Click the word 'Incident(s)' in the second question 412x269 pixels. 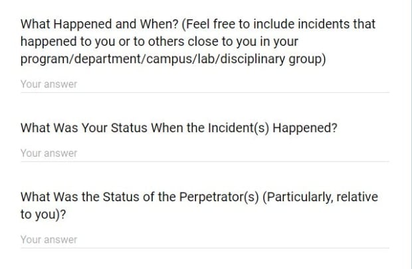[239, 128]
